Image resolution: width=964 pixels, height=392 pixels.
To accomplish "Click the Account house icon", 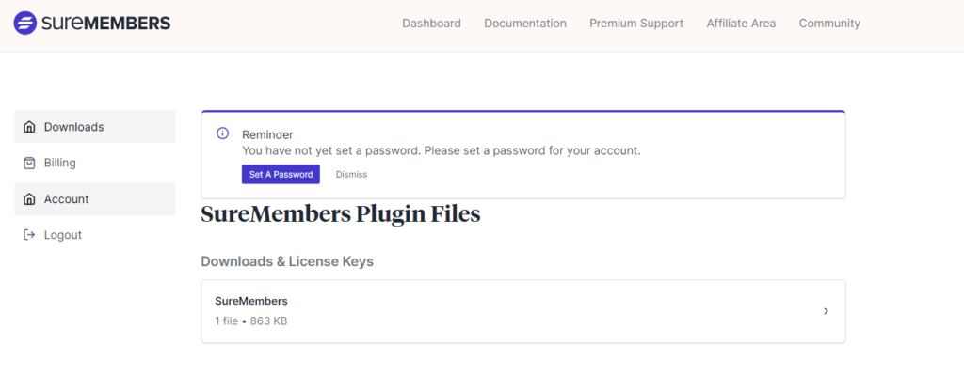I will click(x=29, y=198).
